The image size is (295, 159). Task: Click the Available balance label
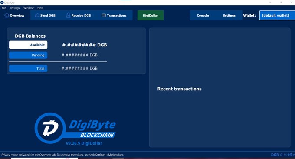28,45
